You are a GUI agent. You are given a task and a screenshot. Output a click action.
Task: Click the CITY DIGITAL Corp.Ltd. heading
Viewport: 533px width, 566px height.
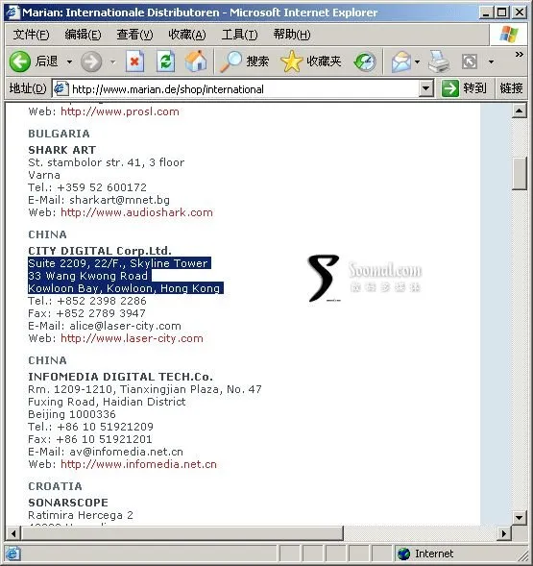point(100,251)
